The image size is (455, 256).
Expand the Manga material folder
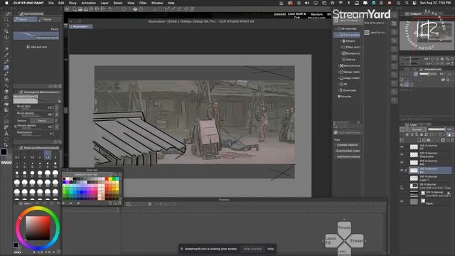tap(338, 72)
